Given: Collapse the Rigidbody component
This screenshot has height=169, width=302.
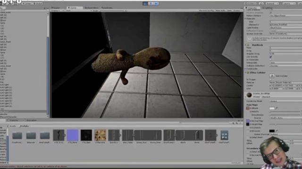Looking at the screenshot, I should [245, 45].
